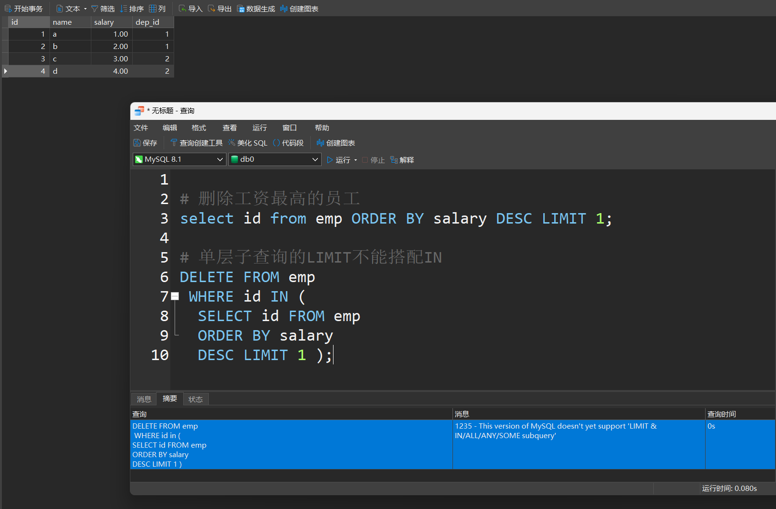Expand the 文本 dropdown arrow
The height and width of the screenshot is (509, 776).
(86, 9)
